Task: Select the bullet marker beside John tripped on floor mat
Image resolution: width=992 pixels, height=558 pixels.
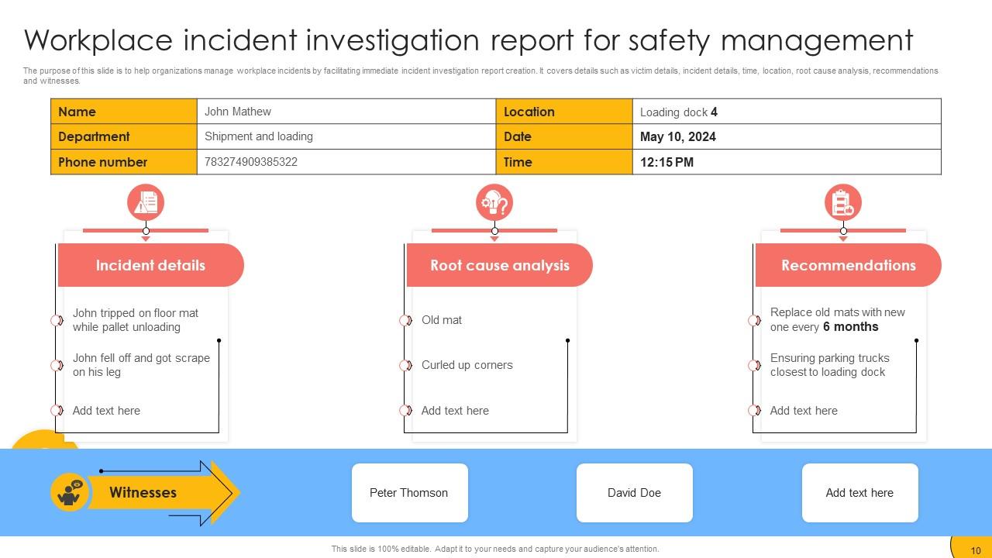Action: pyautogui.click(x=56, y=320)
